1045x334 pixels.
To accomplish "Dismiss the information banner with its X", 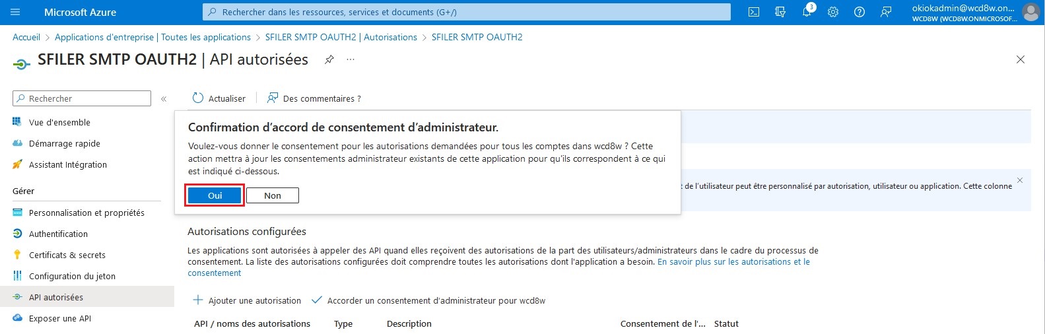I will tap(1020, 180).
